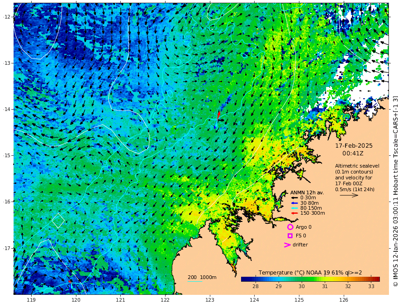Click the colorbar tick label 28
The height and width of the screenshot is (308, 398).
pos(256,286)
